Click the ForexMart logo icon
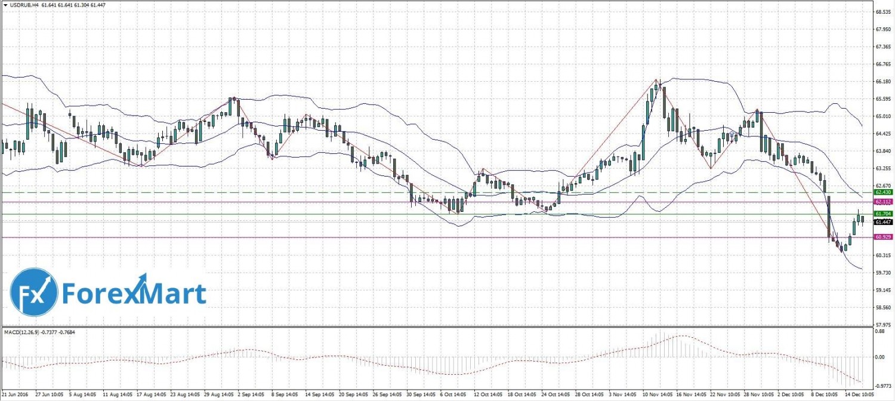Viewport: 895px width, 401px height. pos(34,292)
